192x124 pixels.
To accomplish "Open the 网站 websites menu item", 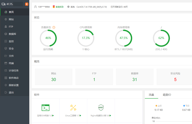I will coord(15,19).
